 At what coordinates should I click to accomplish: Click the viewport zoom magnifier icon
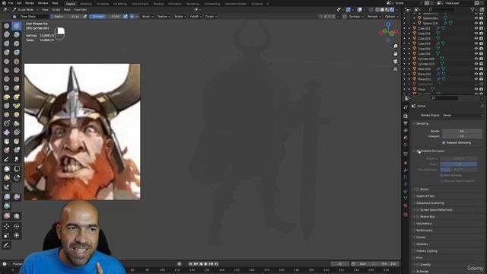pyautogui.click(x=396, y=46)
